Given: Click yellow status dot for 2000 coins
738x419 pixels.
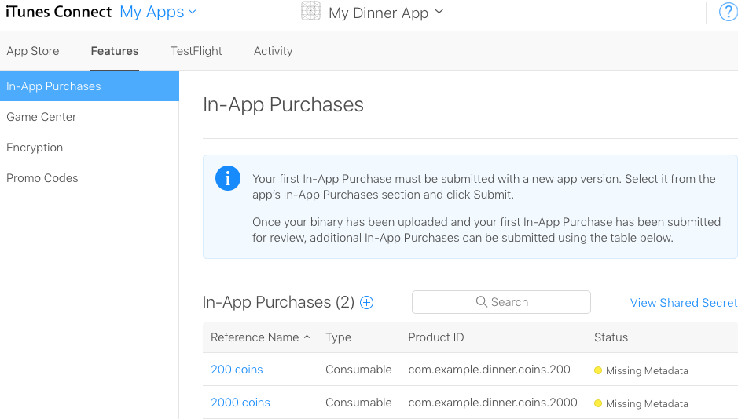Looking at the screenshot, I should coord(598,403).
